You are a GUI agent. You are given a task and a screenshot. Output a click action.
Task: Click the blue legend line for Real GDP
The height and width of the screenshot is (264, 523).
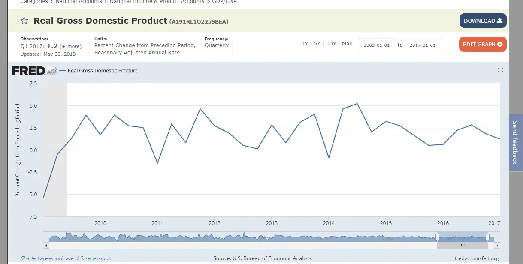[x=62, y=71]
